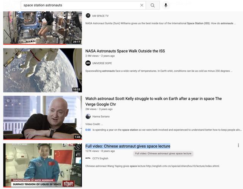
Task: Activate voice search microphone icon
Action: 166,5
